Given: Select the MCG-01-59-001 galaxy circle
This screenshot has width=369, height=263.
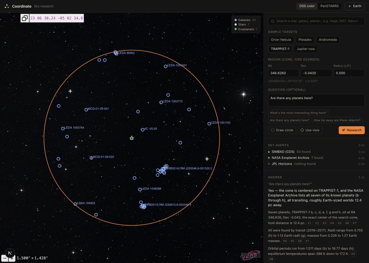Looking at the screenshot, I should pyautogui.click(x=86, y=110).
